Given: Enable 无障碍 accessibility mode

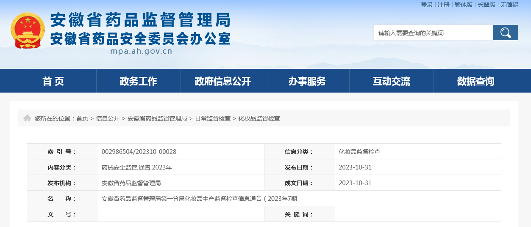Looking at the screenshot, I should click(x=509, y=5).
